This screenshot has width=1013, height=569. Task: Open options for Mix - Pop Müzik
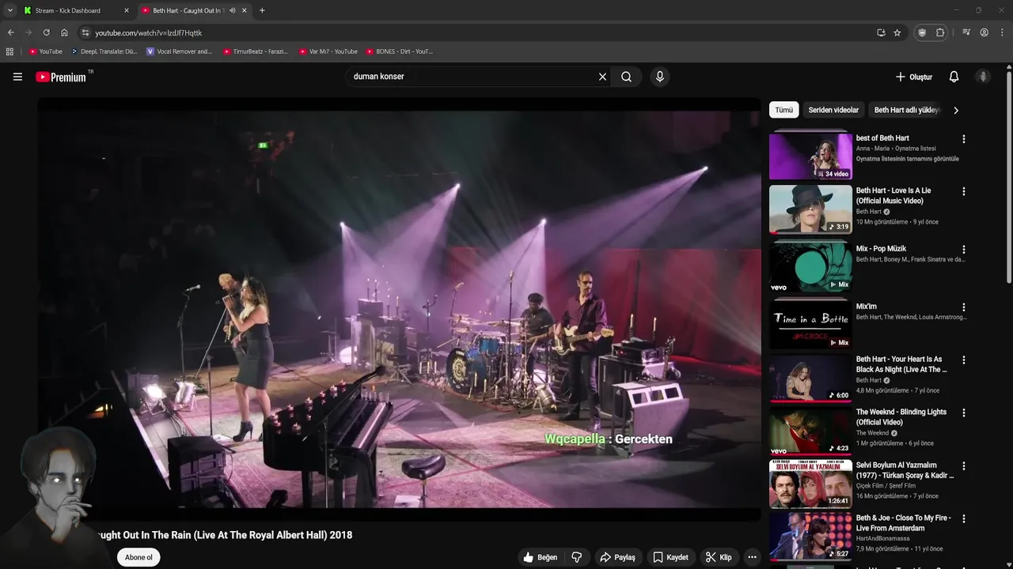coord(963,250)
